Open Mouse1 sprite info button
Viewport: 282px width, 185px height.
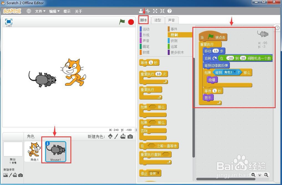pos(47,143)
